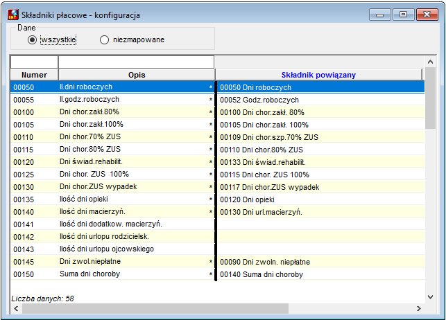Click the application icon in title bar

pos(13,15)
